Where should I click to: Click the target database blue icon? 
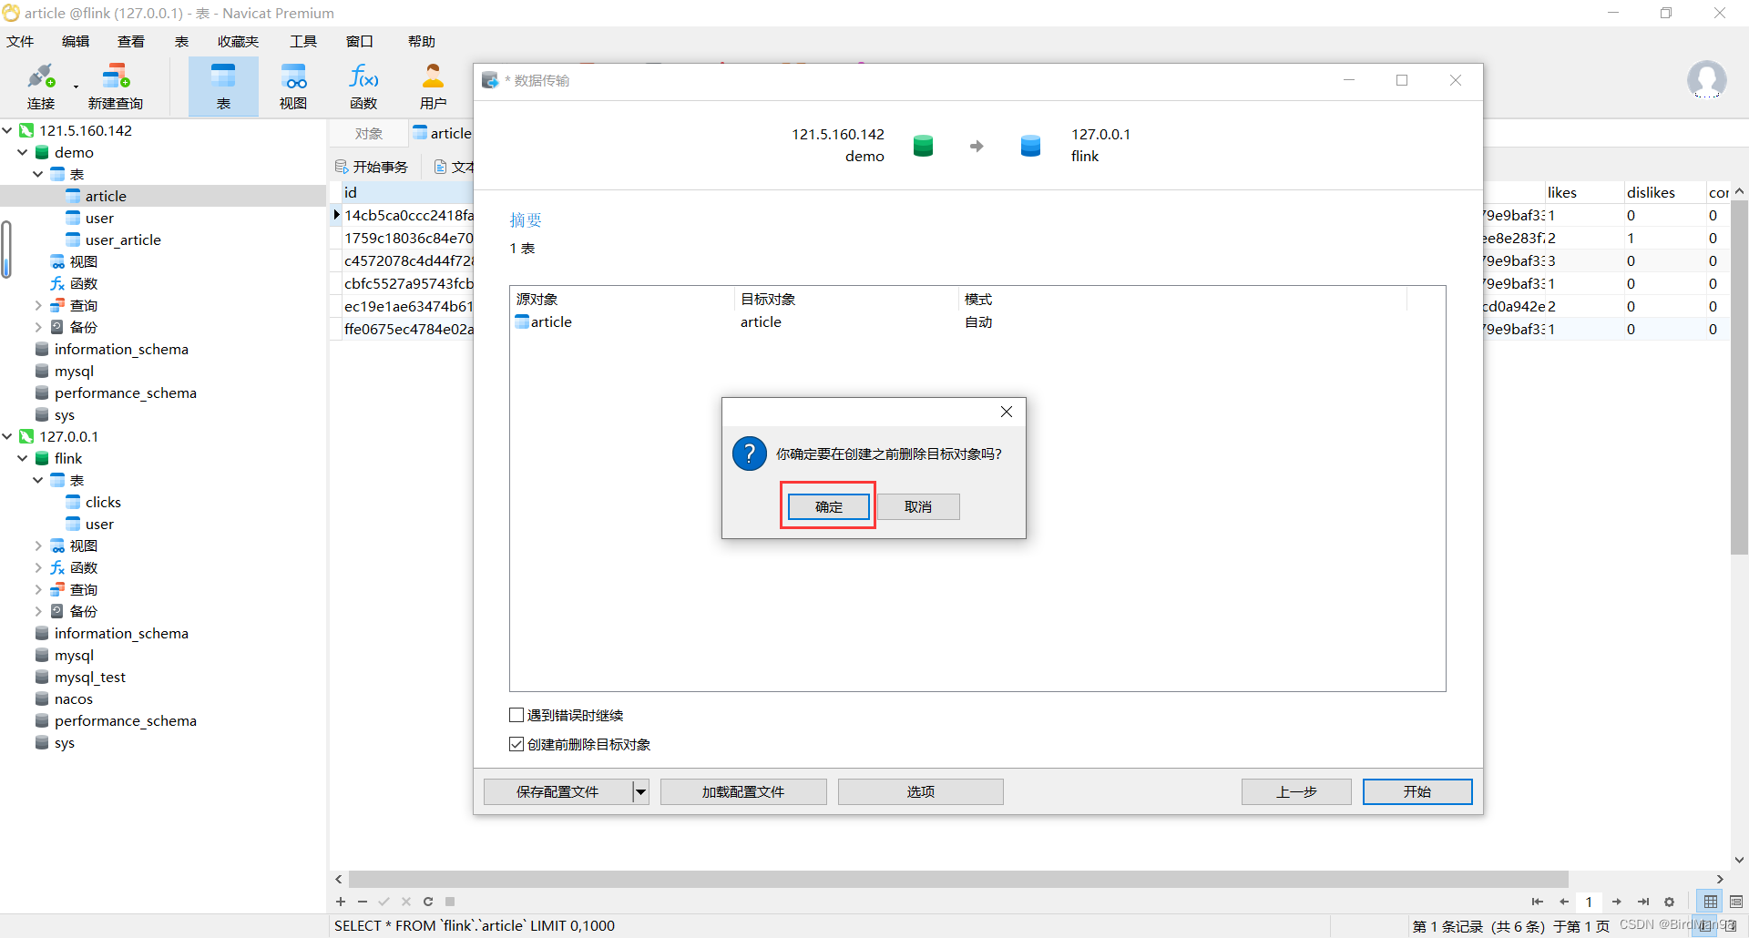pos(1030,146)
